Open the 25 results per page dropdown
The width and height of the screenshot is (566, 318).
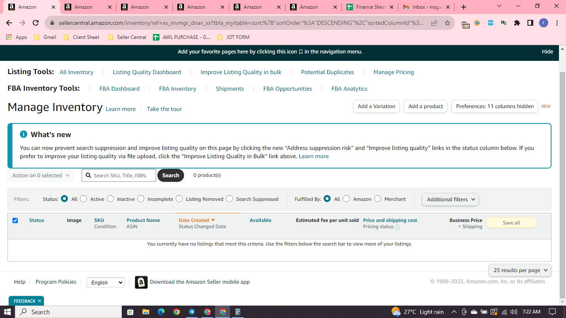coord(520,270)
